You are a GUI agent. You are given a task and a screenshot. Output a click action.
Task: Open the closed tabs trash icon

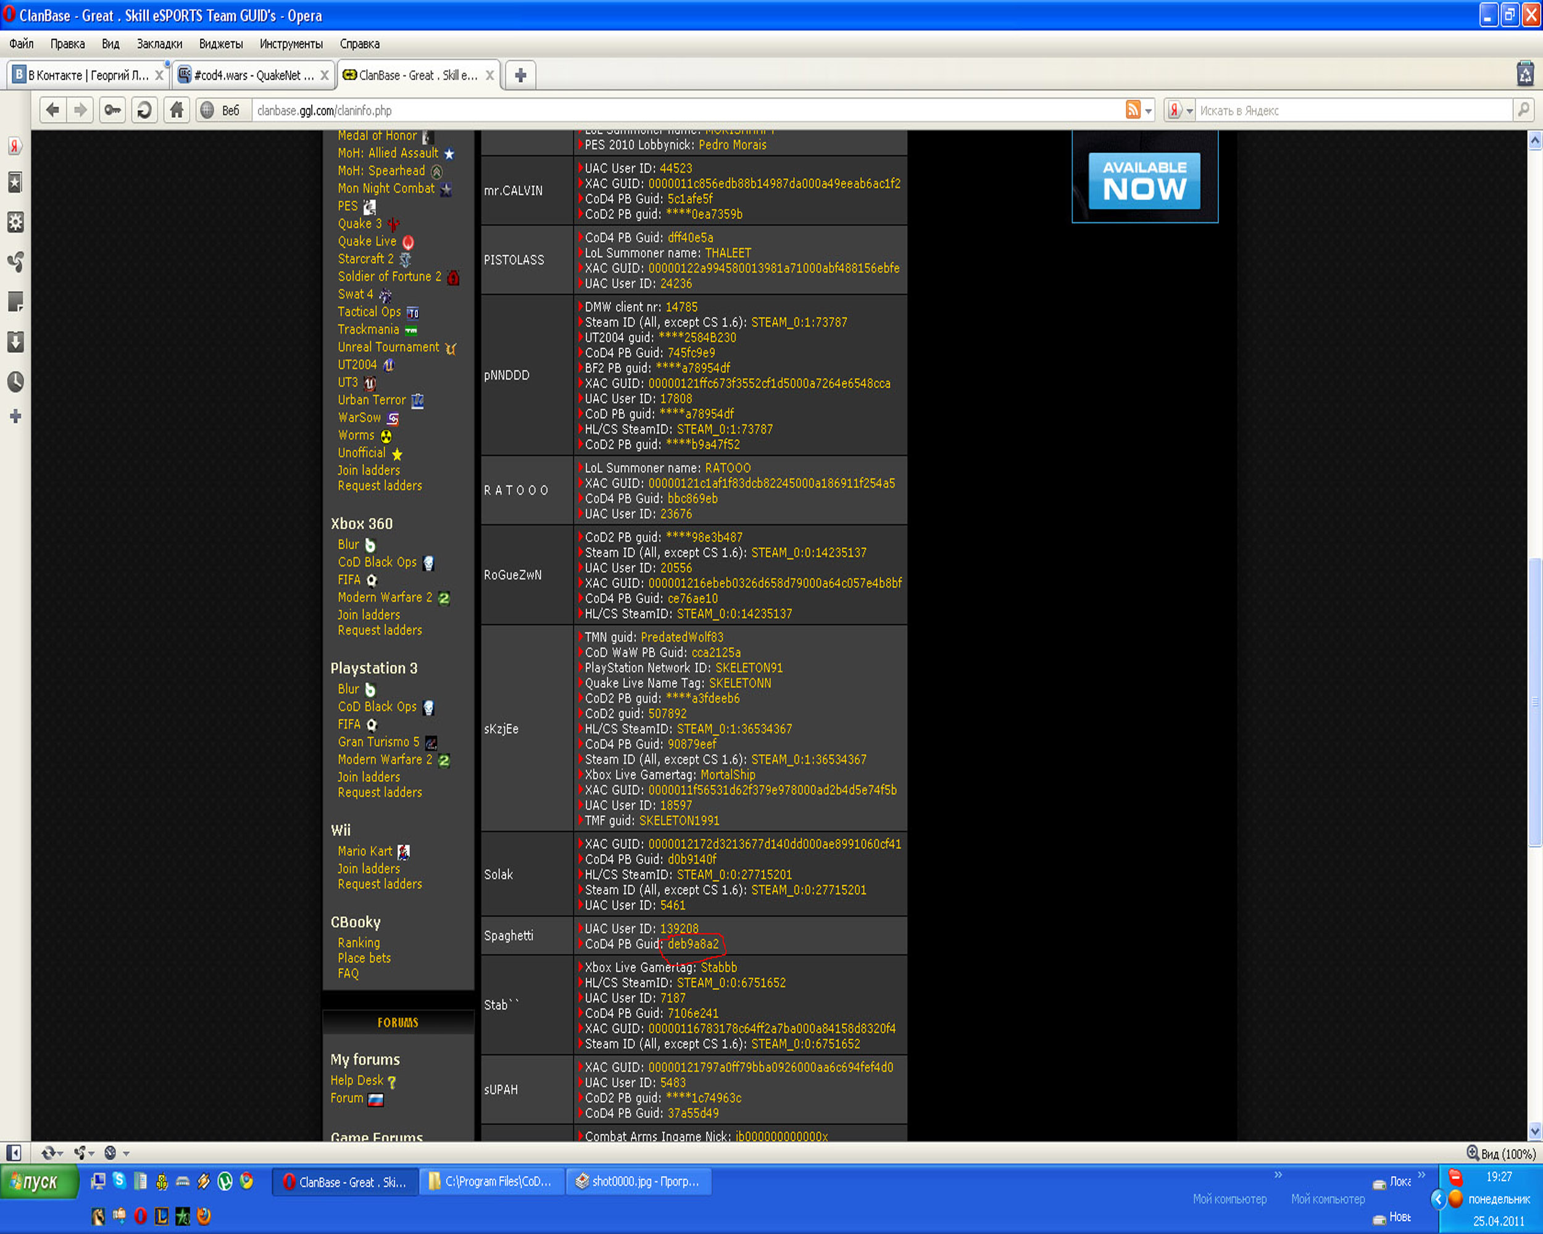point(1524,75)
